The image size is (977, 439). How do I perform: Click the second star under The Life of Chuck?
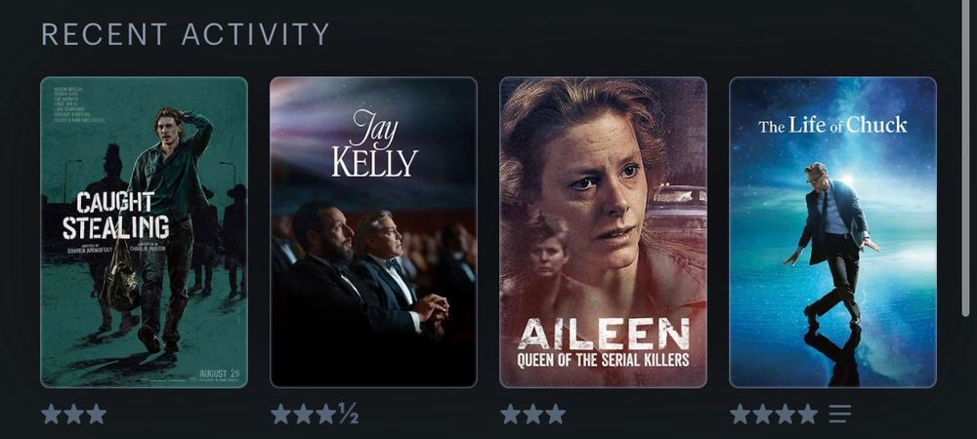[x=763, y=414]
